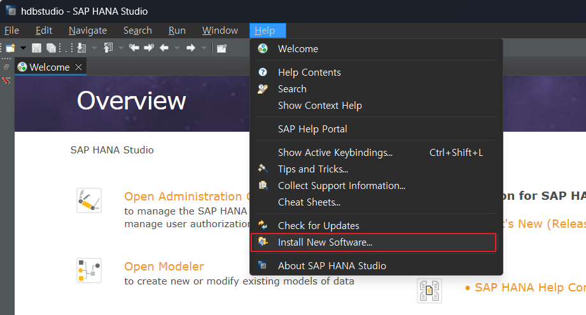Click the Collect Support Information icon
Screen dimensions: 586x315
(263, 185)
